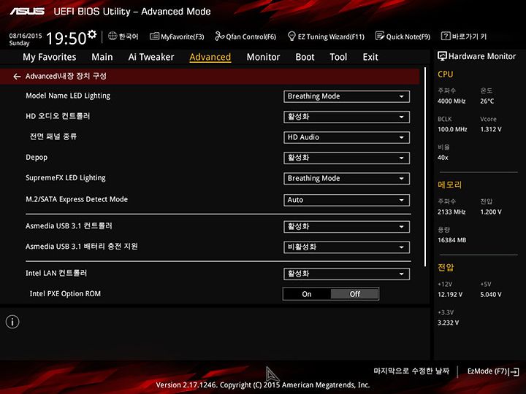Viewport: 526px width, 394px height.
Task: Click memory frequency 2133 MHz
Action: click(451, 212)
